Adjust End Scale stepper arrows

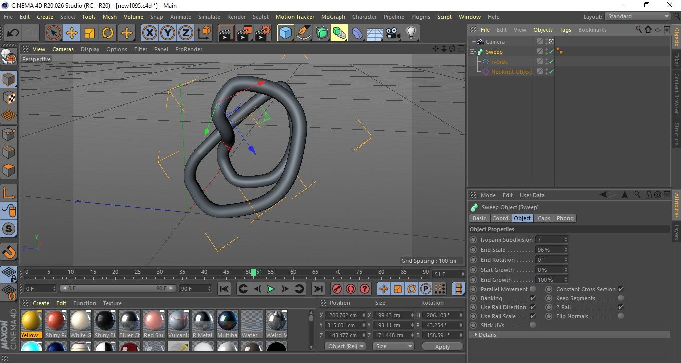tap(566, 250)
